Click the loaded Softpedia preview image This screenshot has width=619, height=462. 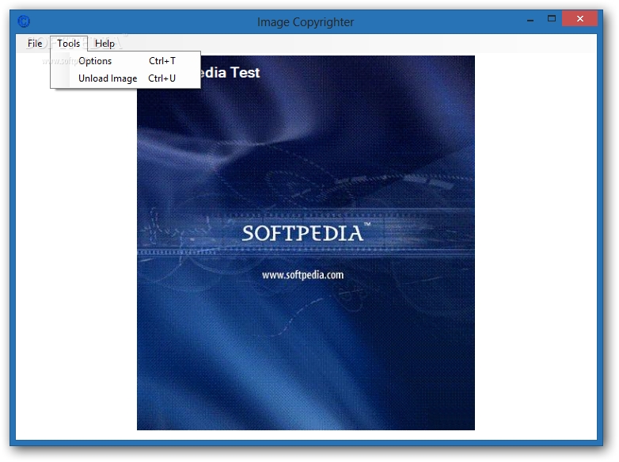pyautogui.click(x=306, y=242)
